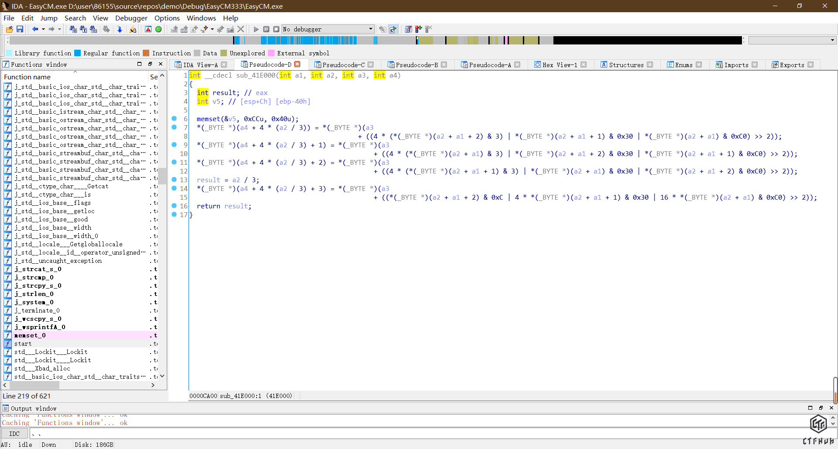Viewport: 838px width, 449px height.
Task: Click the jump back arrow icon
Action: click(35, 29)
